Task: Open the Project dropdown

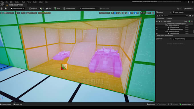Action: tap(33, 9)
